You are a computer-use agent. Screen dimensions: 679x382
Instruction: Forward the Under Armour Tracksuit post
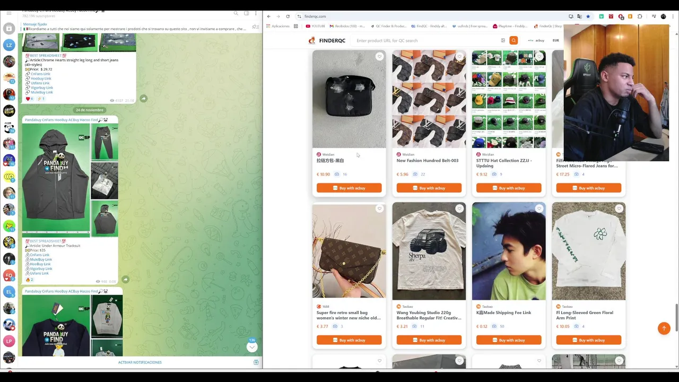pyautogui.click(x=125, y=279)
